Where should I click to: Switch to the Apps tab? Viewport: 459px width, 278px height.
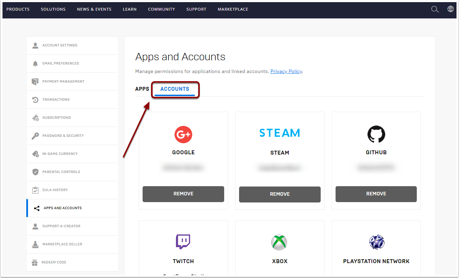click(142, 89)
